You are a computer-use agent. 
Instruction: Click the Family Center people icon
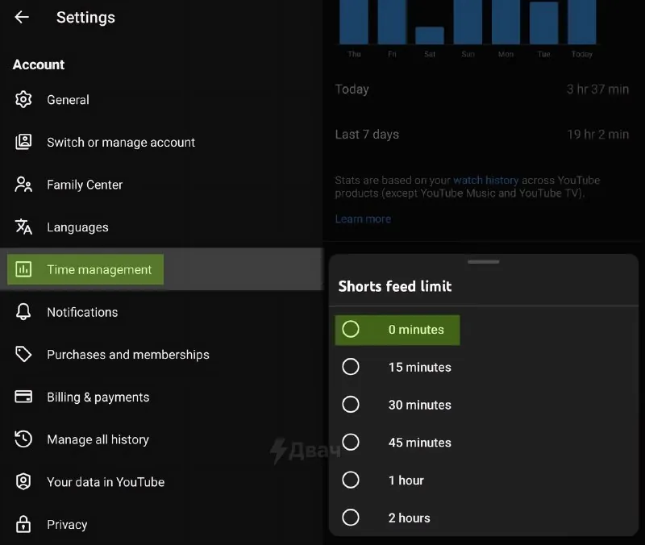[x=23, y=185]
